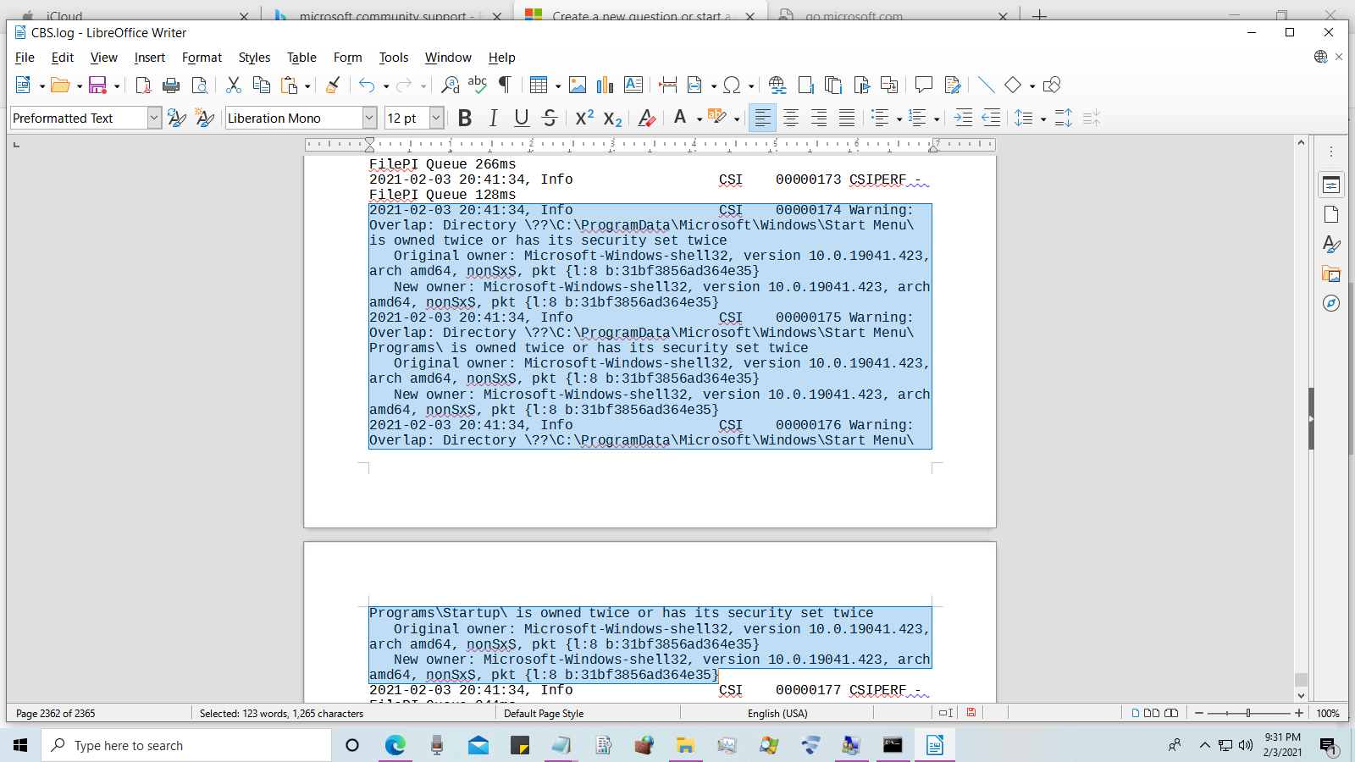Click the Print icon

click(x=171, y=86)
